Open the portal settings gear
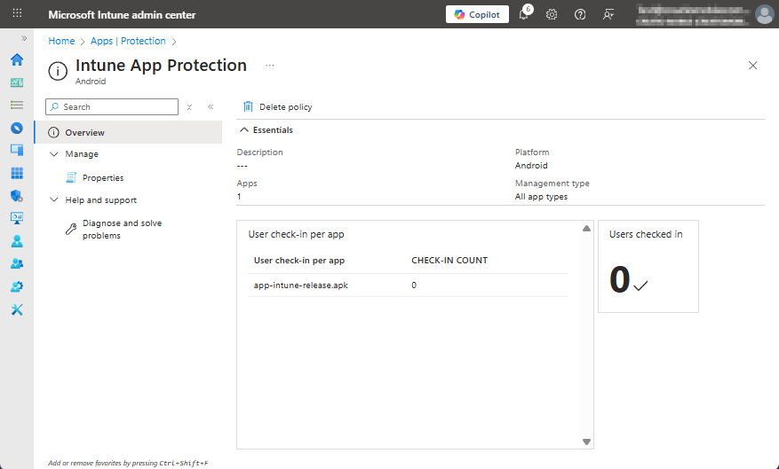The height and width of the screenshot is (469, 779). (x=552, y=15)
